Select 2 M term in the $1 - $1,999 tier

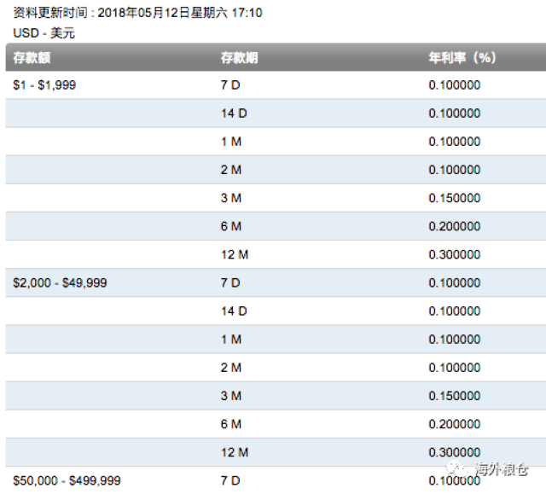point(231,170)
